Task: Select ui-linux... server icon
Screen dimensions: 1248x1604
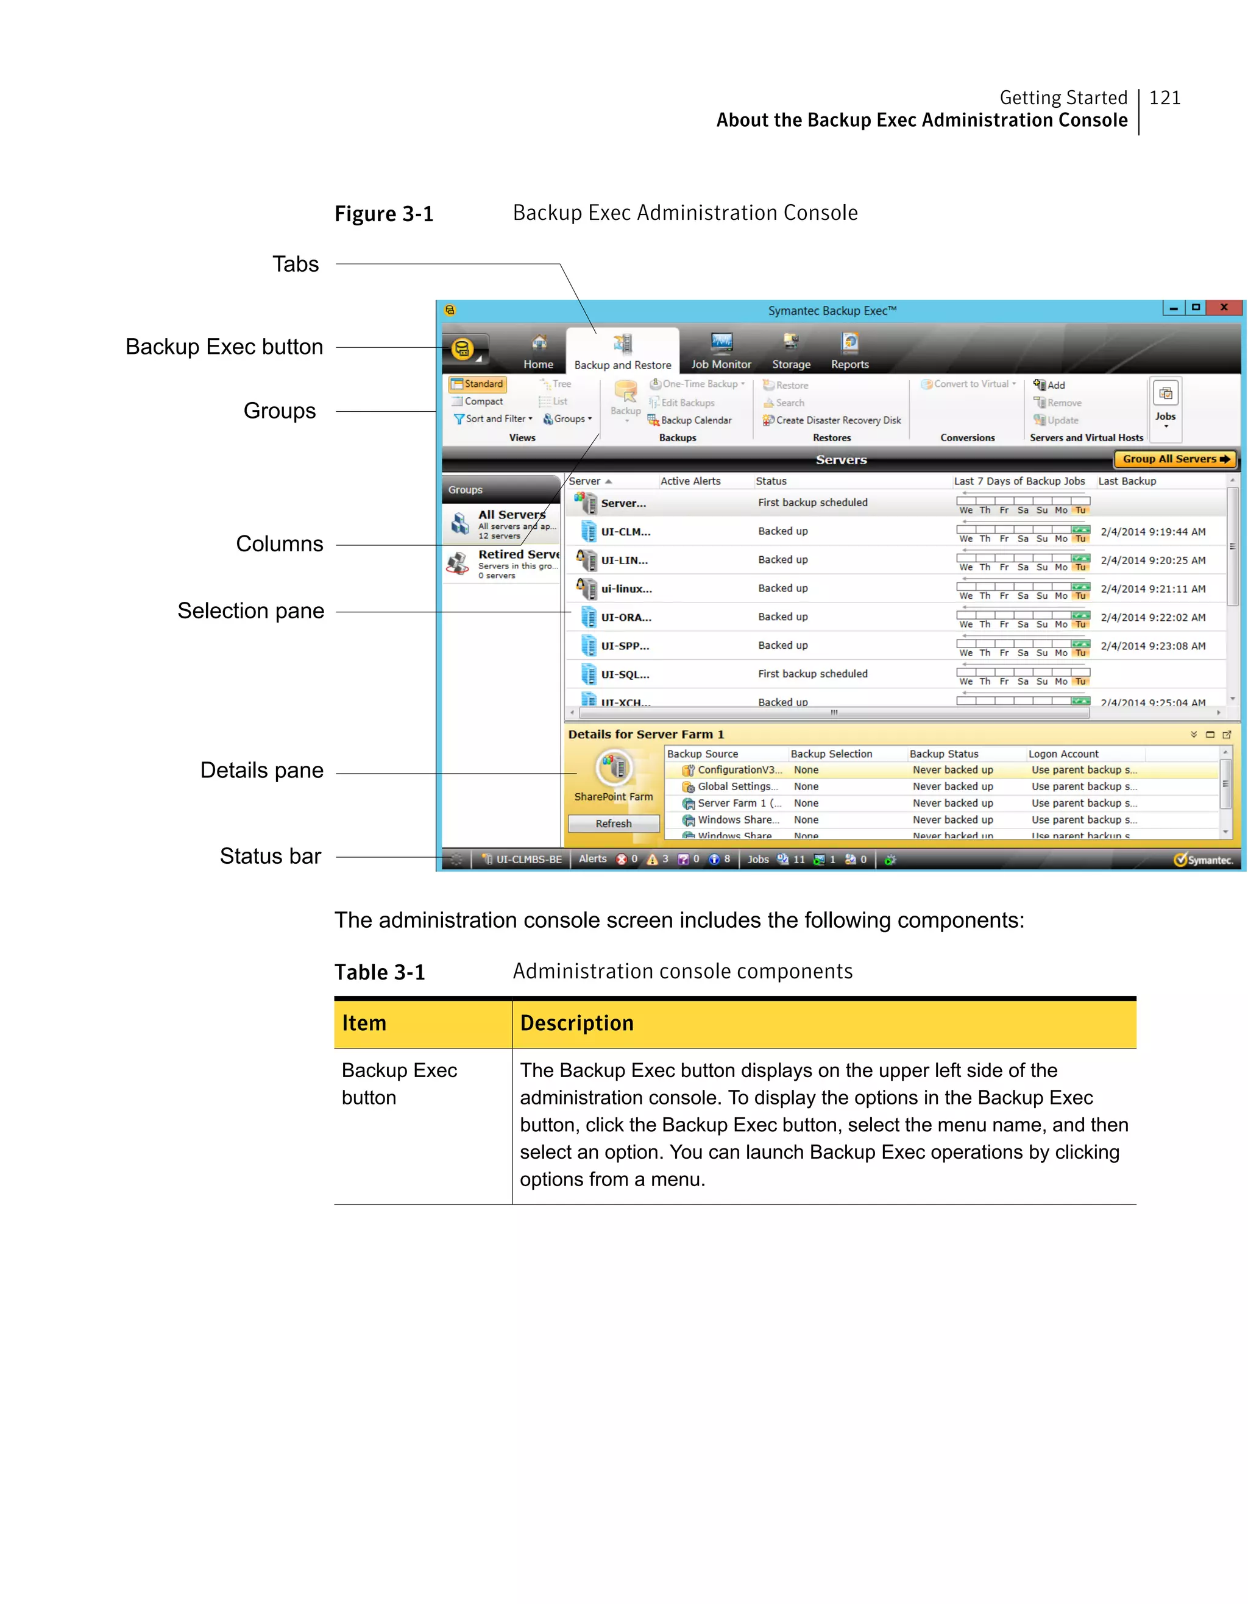Action: click(x=586, y=589)
